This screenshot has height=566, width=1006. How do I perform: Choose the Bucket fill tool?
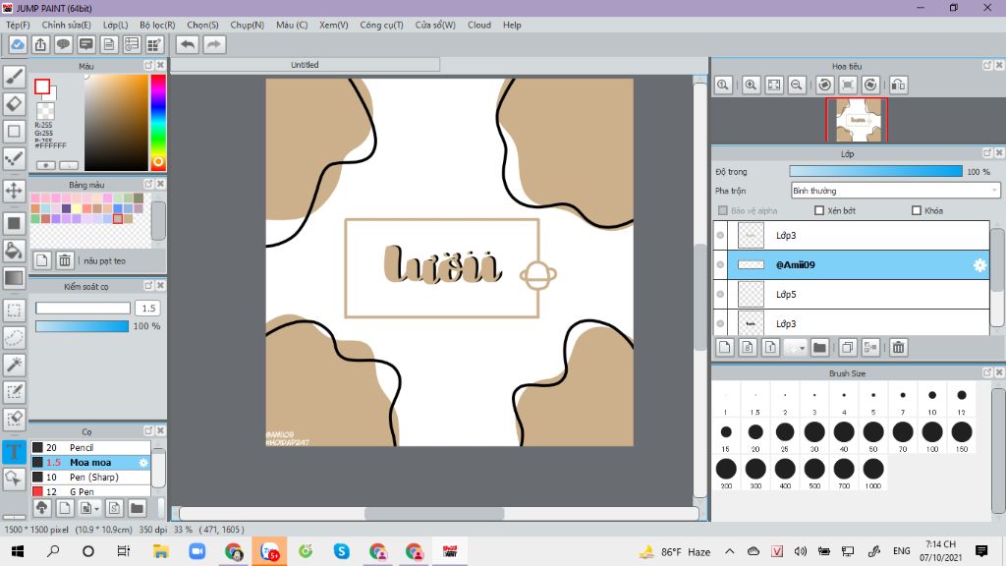click(x=14, y=251)
